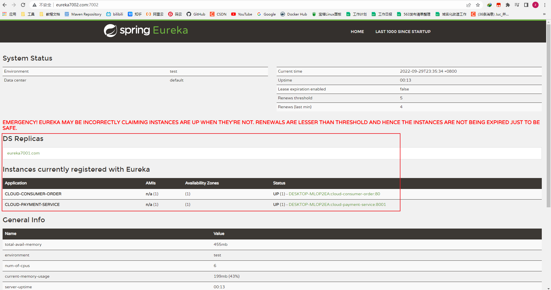
Task: Click the Renews threshold row label
Action: pos(295,98)
